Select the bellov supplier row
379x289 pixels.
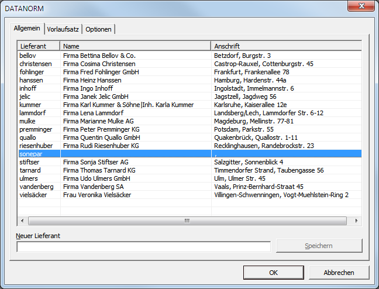(x=27, y=56)
